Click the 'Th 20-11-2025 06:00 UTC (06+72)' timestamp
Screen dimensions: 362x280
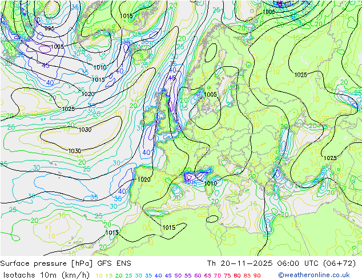(281, 263)
